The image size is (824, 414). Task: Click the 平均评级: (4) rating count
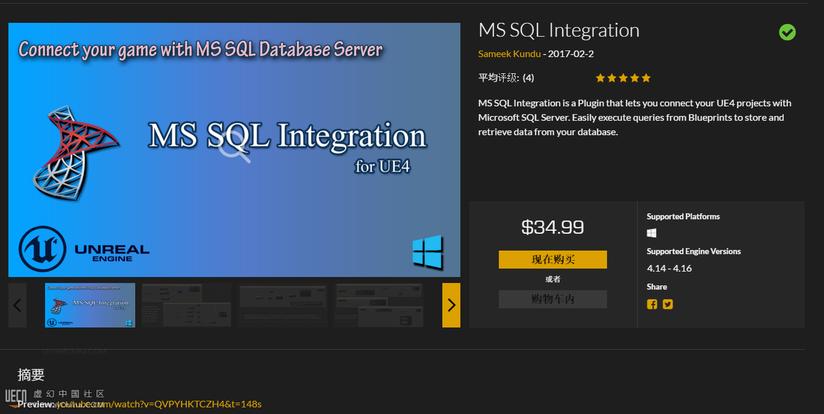pyautogui.click(x=506, y=78)
